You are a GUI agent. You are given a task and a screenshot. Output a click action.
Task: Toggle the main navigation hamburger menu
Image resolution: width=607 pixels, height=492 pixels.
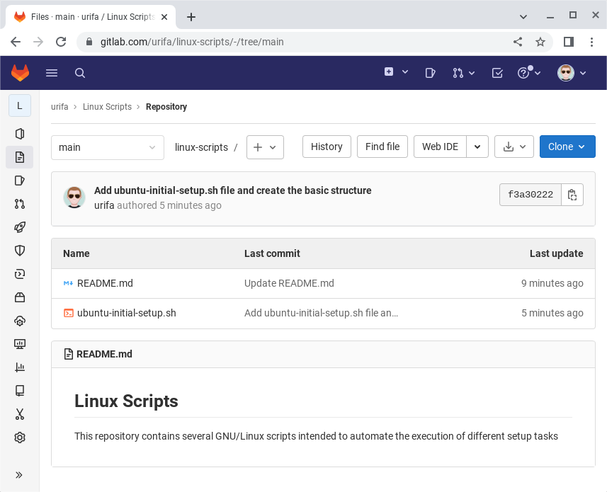(x=52, y=73)
